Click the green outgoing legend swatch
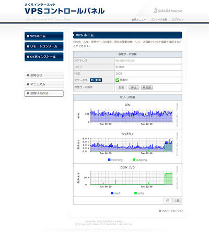This screenshot has height=233, width=209. point(134,160)
